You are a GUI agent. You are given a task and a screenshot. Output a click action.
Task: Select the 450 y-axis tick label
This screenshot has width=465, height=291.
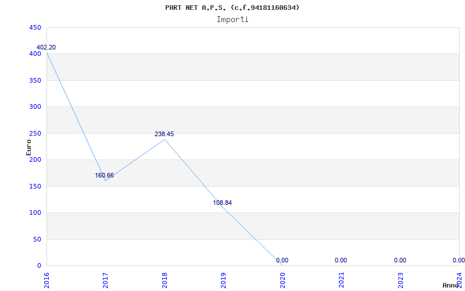click(35, 28)
